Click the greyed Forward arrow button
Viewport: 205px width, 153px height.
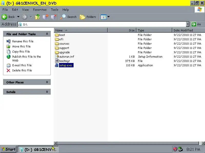[x=25, y=17]
